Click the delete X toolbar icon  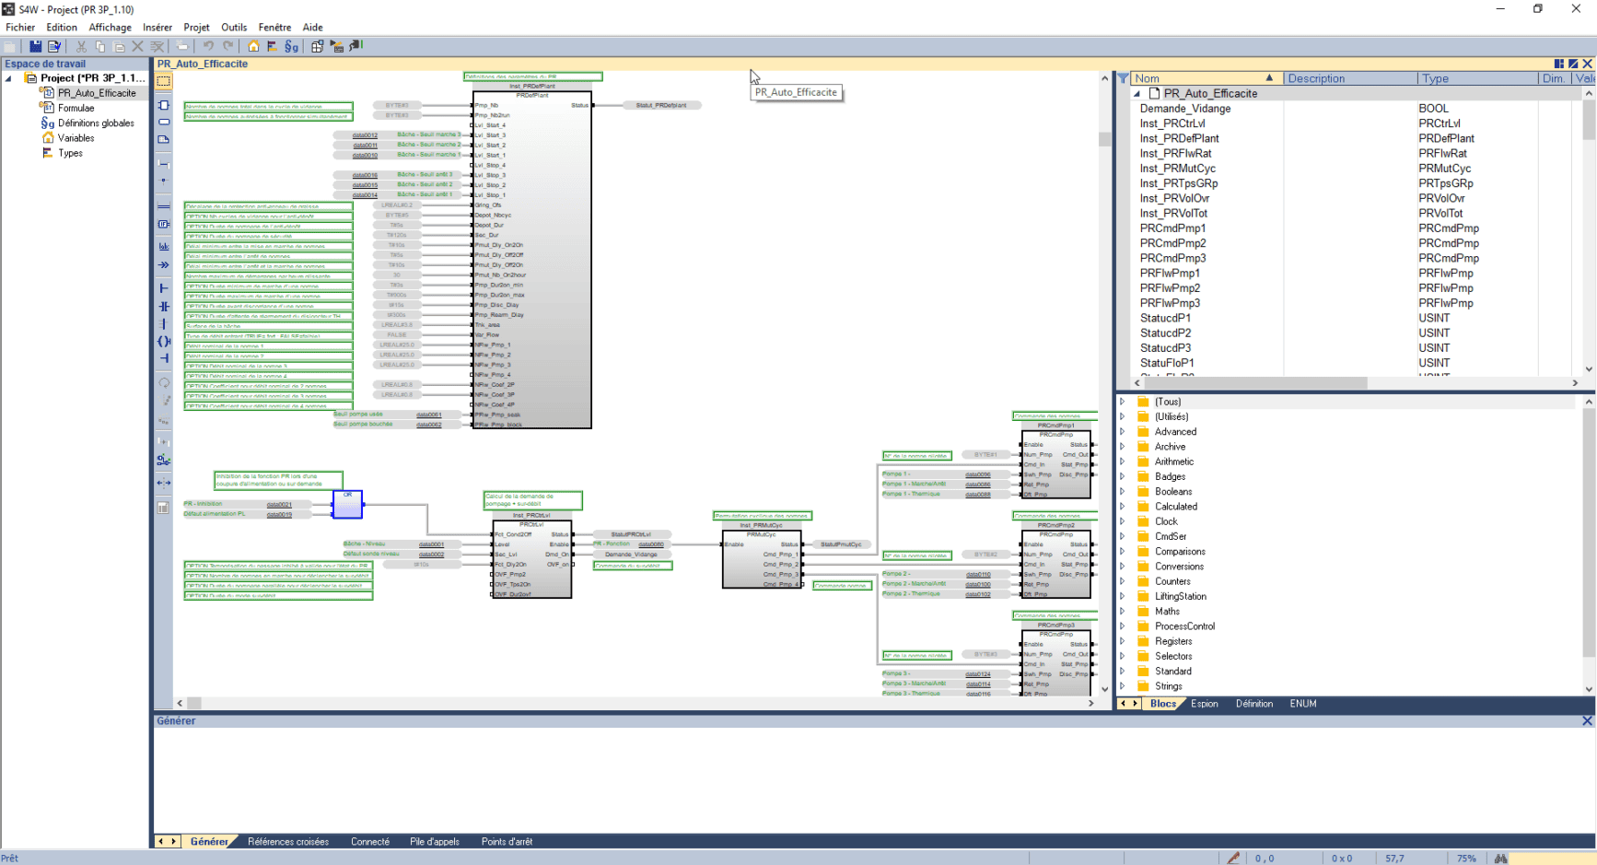137,45
